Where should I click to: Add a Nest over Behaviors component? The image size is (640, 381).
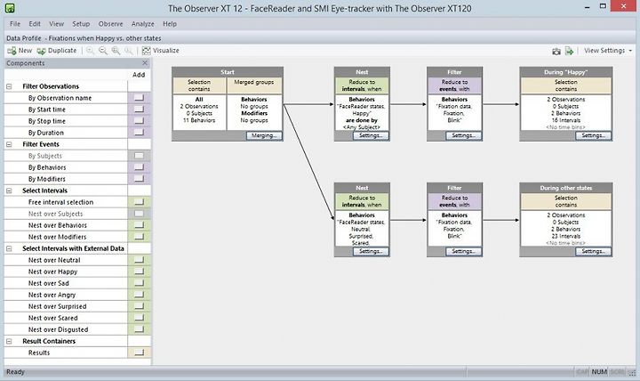(140, 225)
